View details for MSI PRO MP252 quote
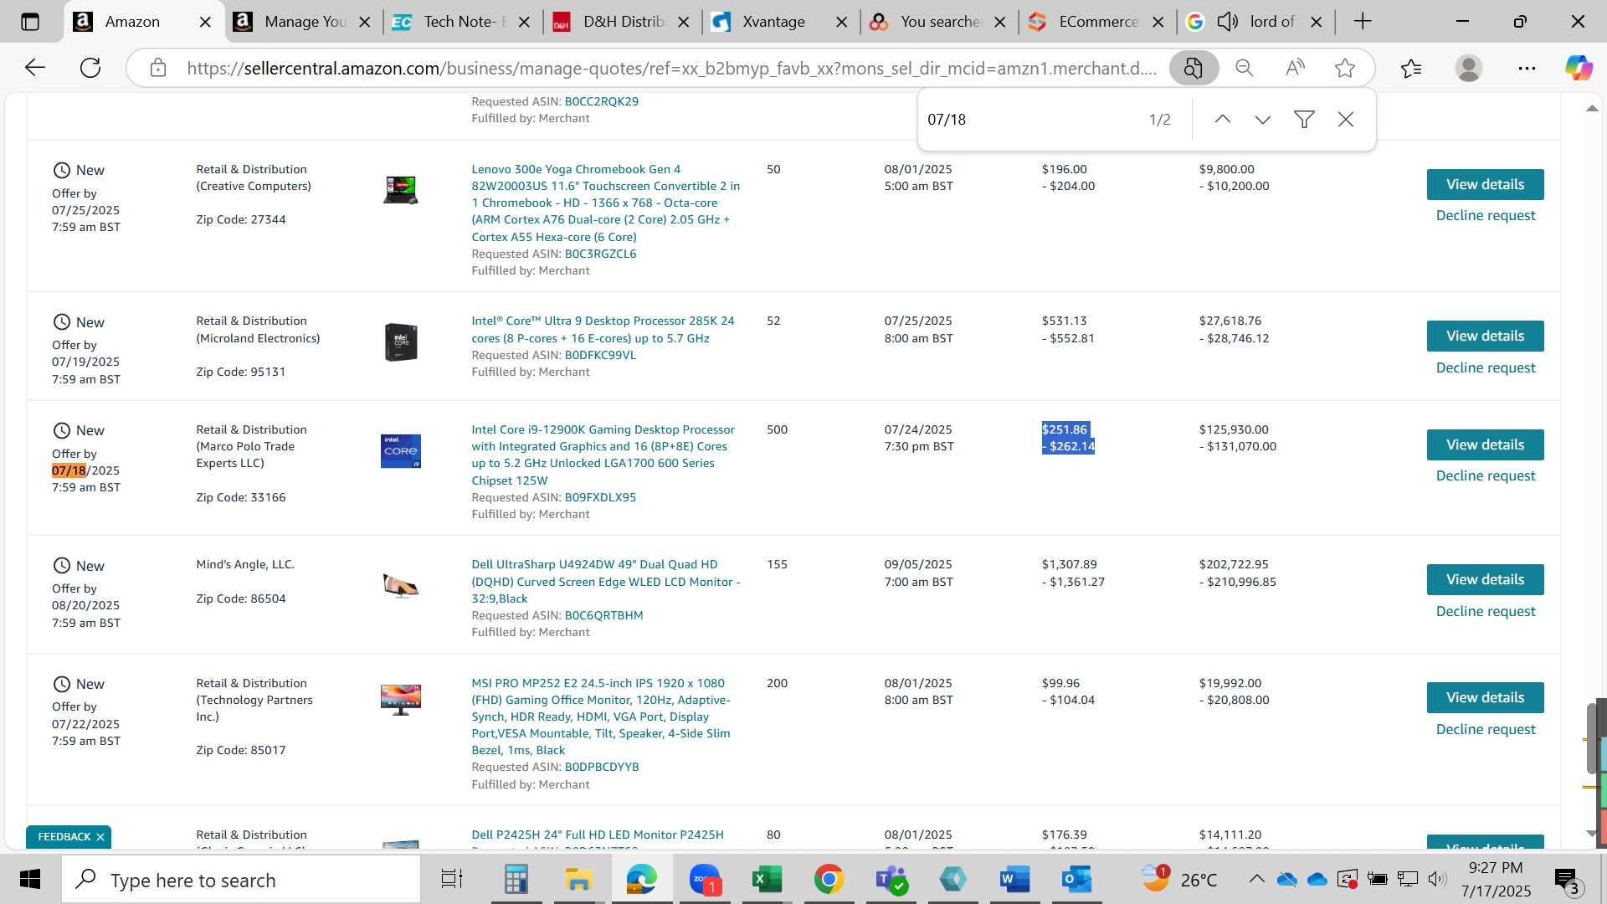The image size is (1607, 904). pos(1485,697)
